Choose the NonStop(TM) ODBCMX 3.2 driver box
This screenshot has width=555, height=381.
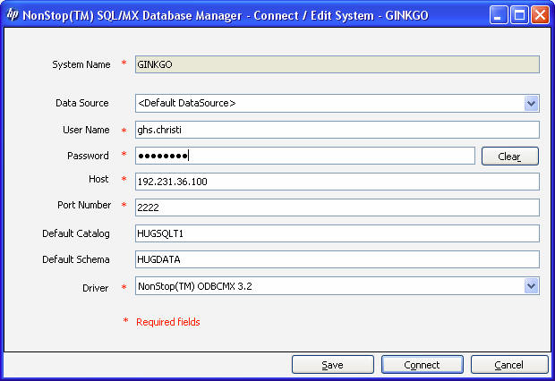(337, 286)
